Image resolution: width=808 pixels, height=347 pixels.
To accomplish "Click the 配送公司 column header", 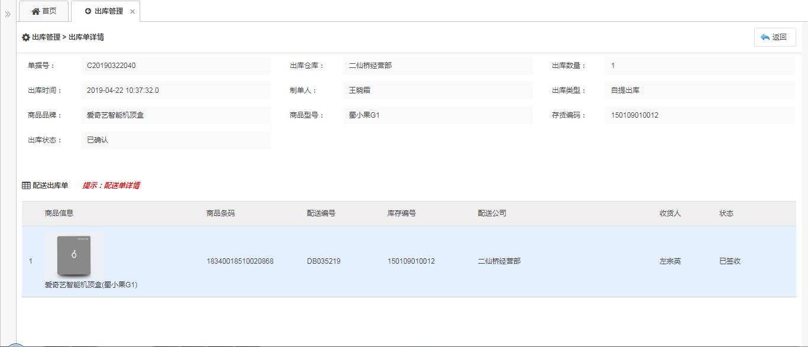I will 492,213.
